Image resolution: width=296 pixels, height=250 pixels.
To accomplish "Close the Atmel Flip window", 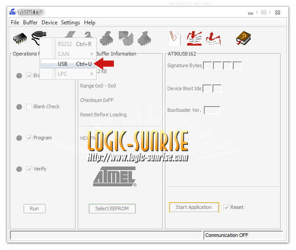I will click(277, 13).
